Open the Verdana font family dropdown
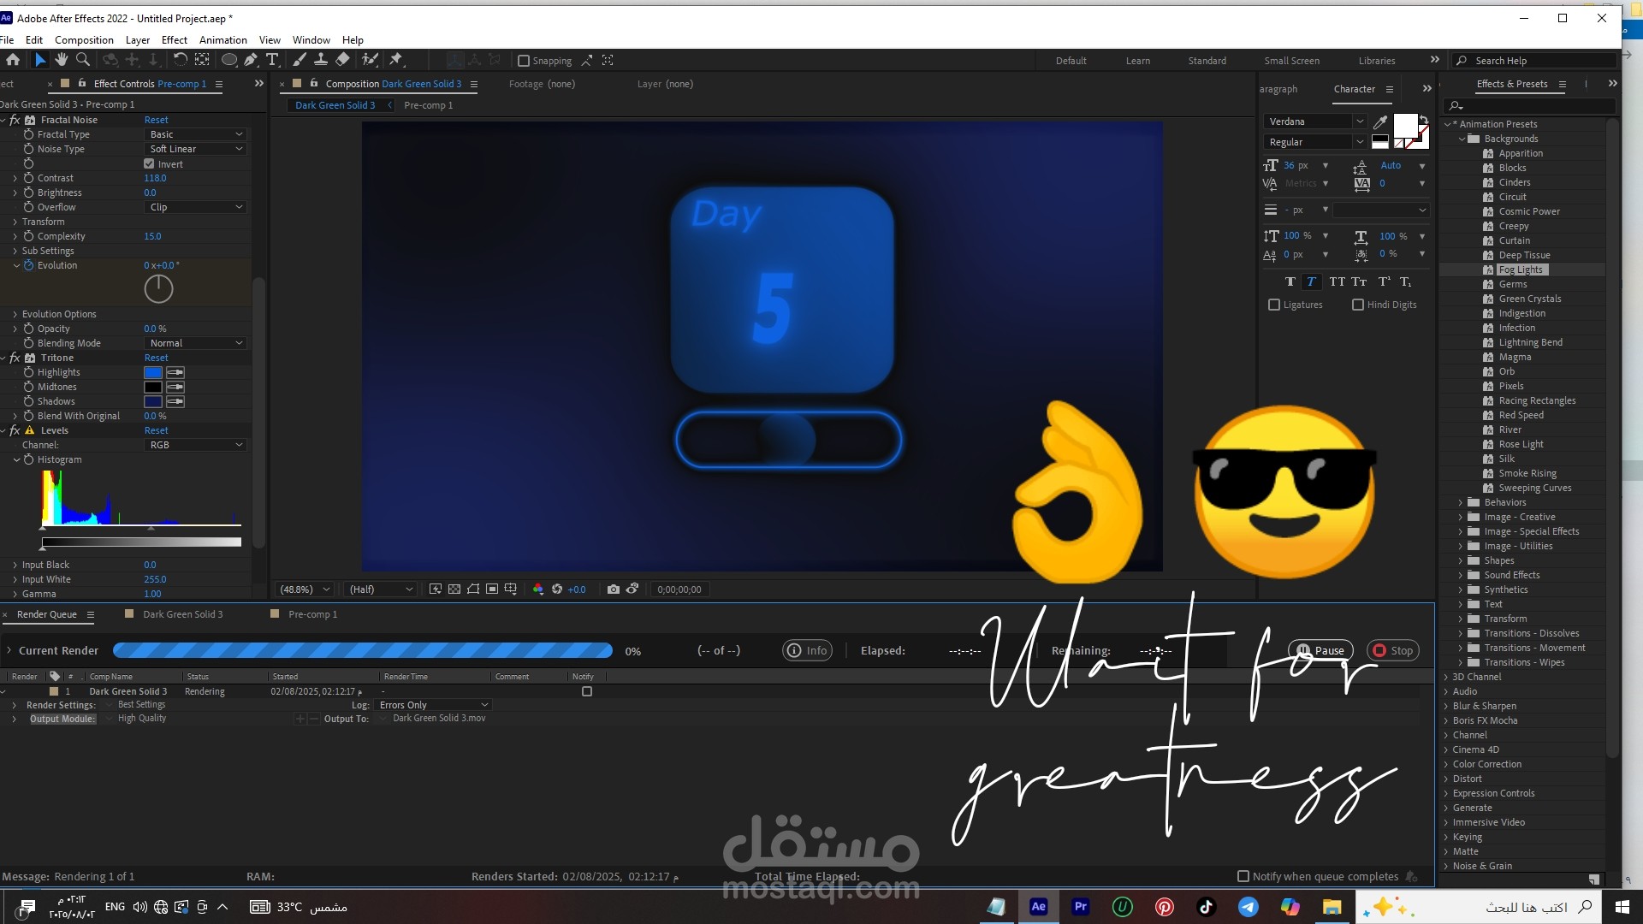Viewport: 1643px width, 924px height. 1315,121
